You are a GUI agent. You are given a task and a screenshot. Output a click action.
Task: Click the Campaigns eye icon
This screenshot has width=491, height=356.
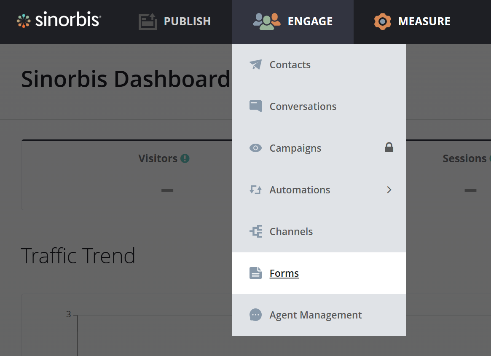[x=255, y=148]
